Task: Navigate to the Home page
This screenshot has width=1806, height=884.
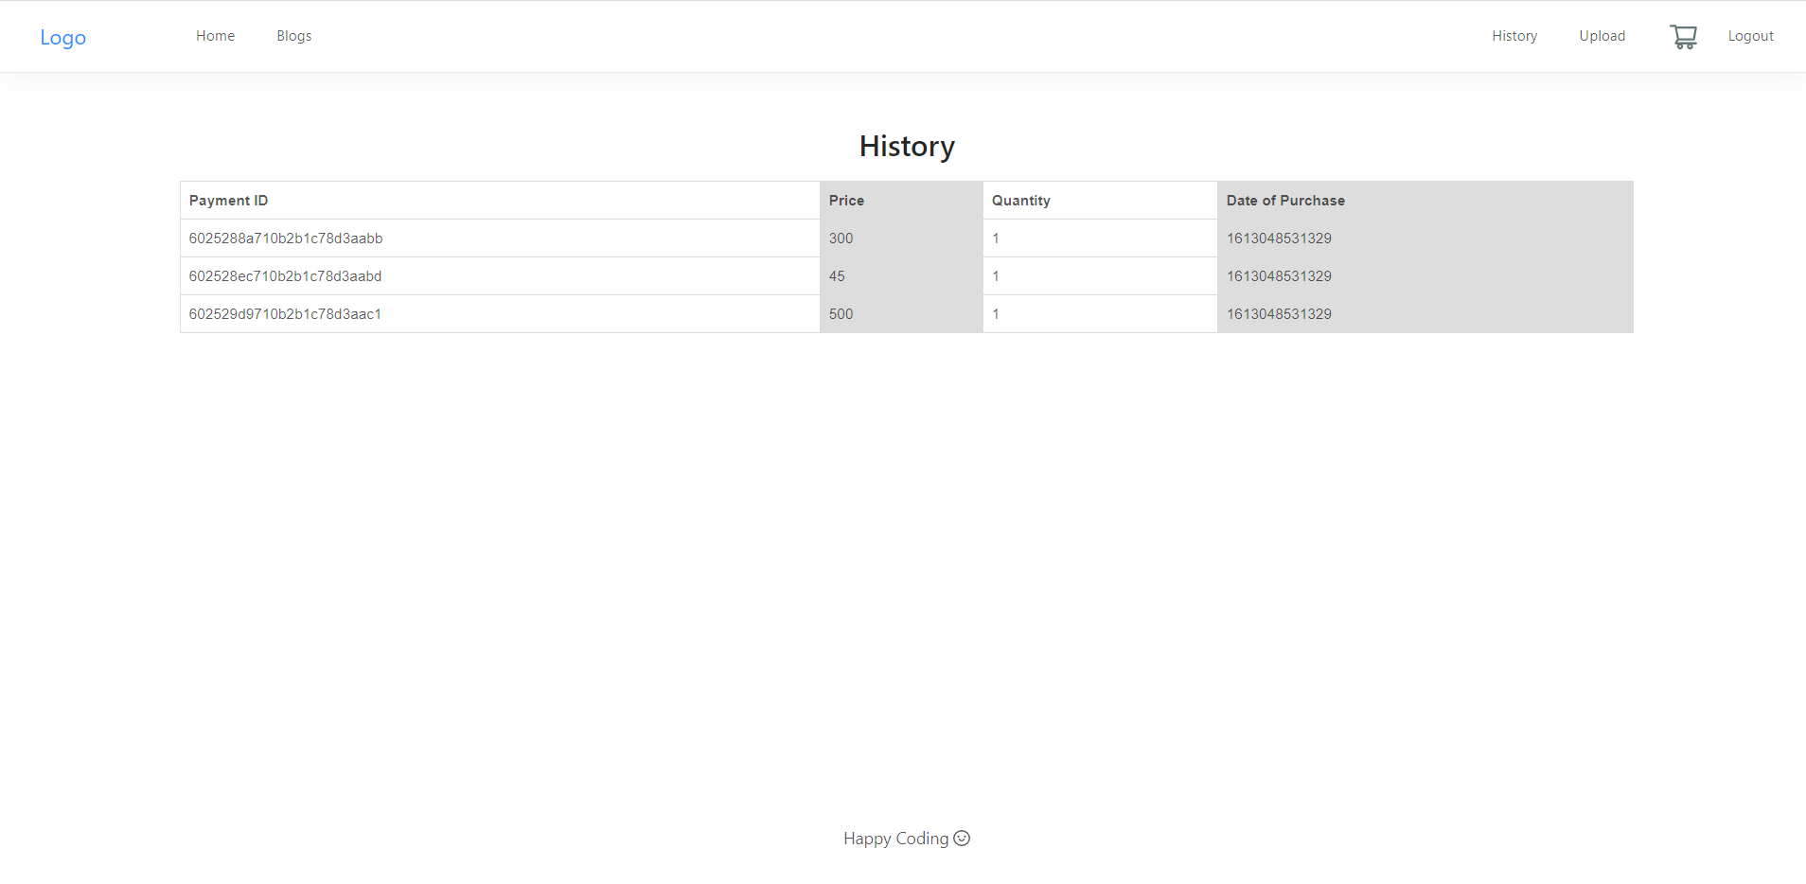Action: point(215,35)
